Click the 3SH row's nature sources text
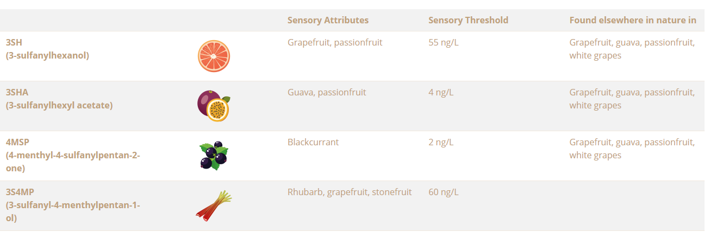 coord(632,49)
